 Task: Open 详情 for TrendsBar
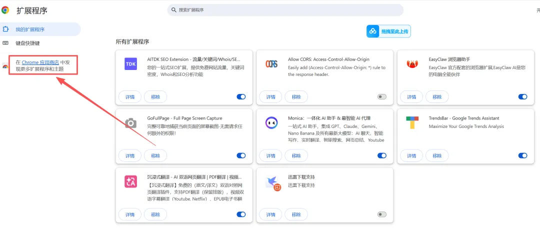point(411,156)
